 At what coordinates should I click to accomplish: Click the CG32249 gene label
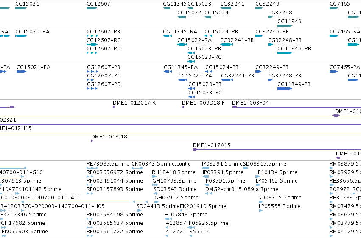click(x=267, y=4)
